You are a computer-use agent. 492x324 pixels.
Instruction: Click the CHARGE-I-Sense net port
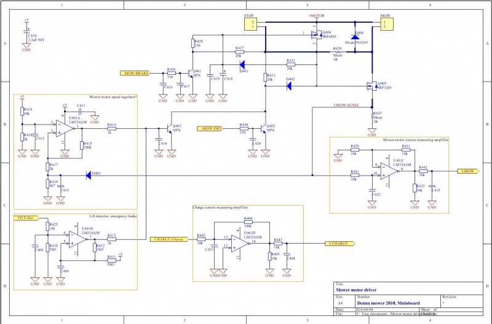[x=170, y=239]
